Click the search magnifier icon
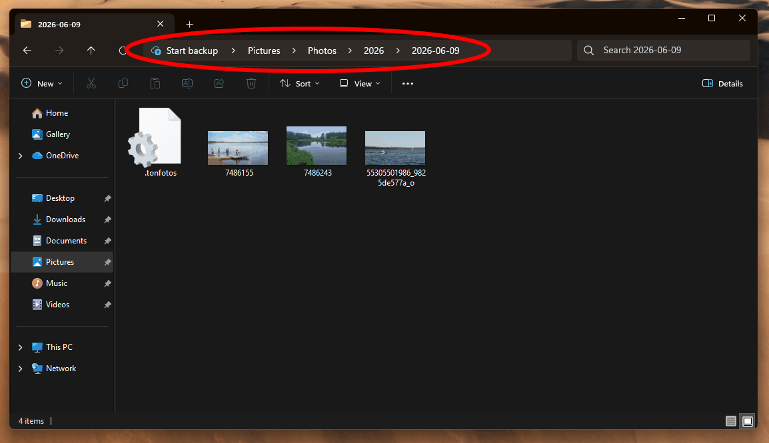Screen dimensions: 769x443 pyautogui.click(x=589, y=51)
